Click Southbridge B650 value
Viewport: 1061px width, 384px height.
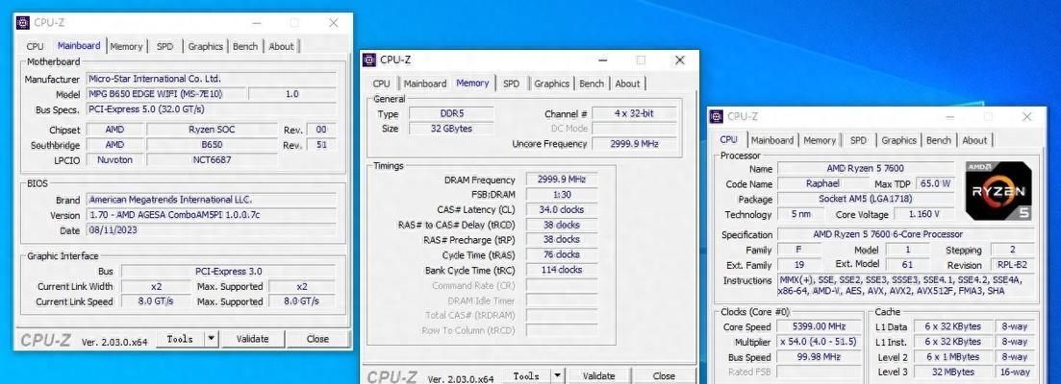click(212, 145)
